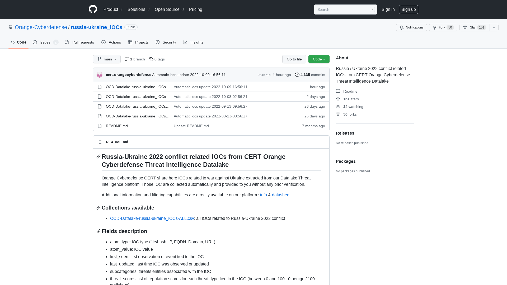Screen dimensions: 507x285
Task: Click the tag icon next to 0 tags
Action: click(x=151, y=59)
